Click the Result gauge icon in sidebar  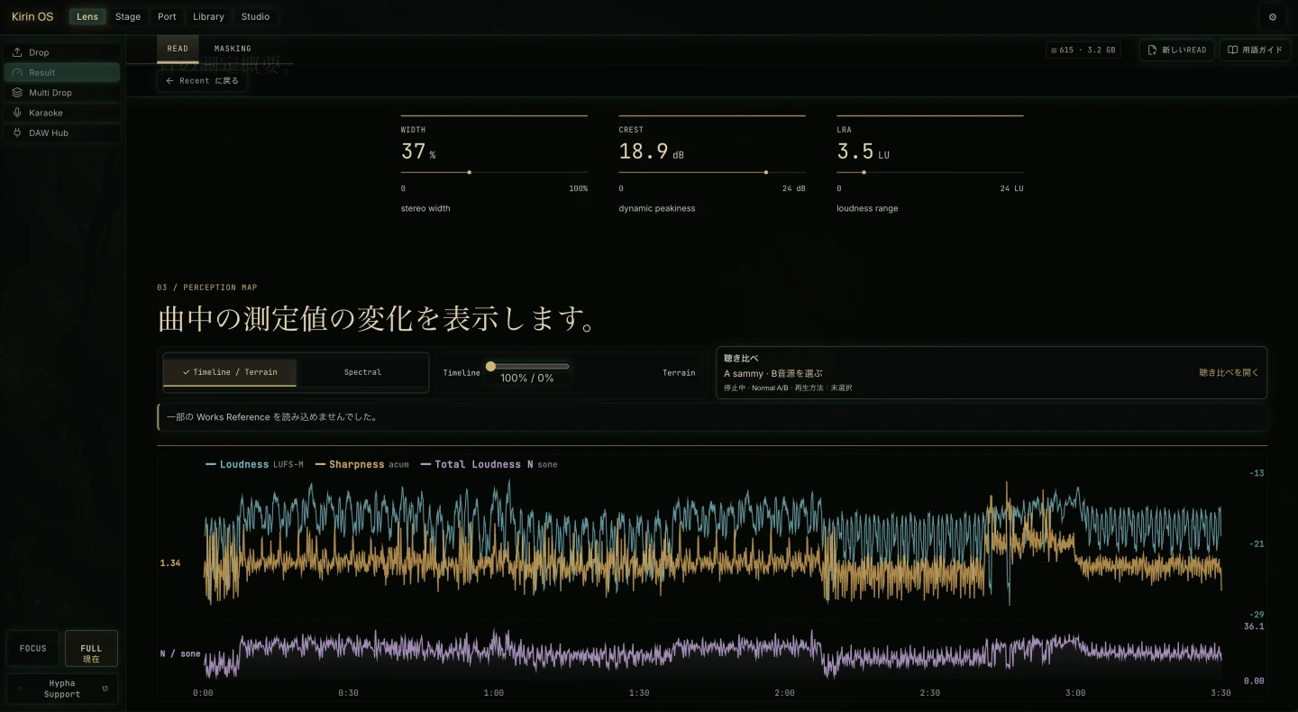17,72
